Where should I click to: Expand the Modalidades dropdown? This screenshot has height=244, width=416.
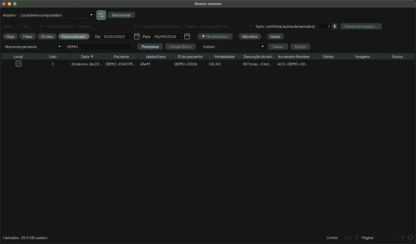(215, 37)
